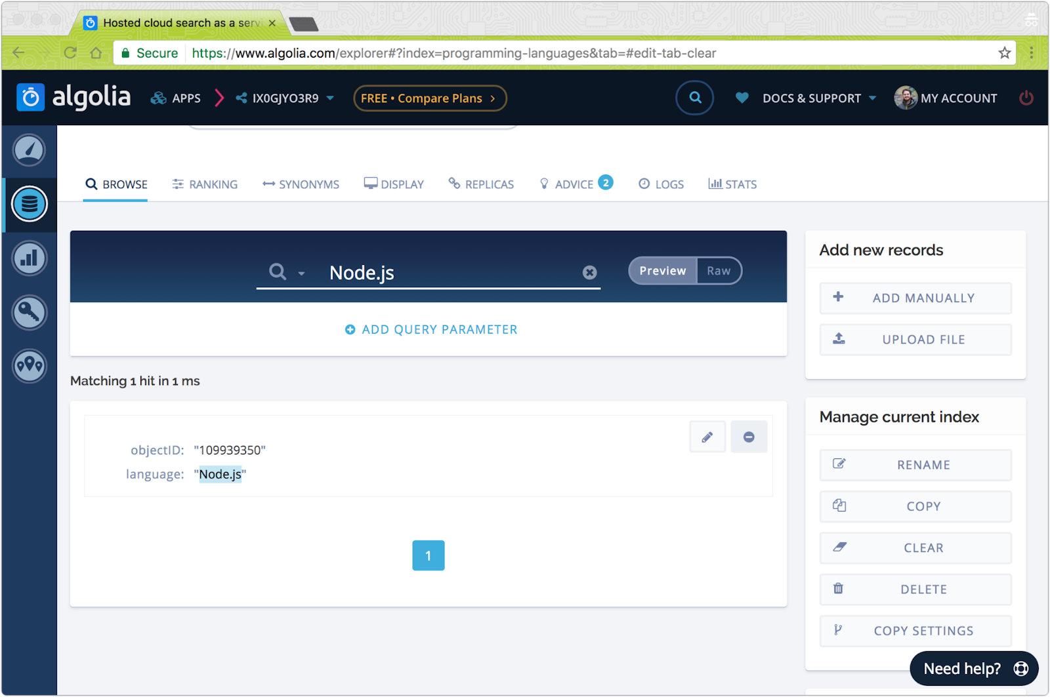Image resolution: width=1050 pixels, height=697 pixels.
Task: Switch the results view to Preview
Action: point(662,270)
